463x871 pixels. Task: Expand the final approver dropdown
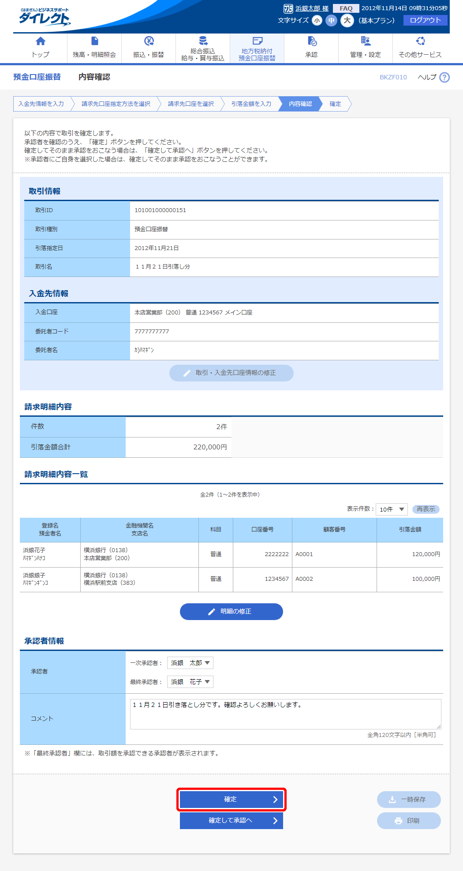click(190, 682)
